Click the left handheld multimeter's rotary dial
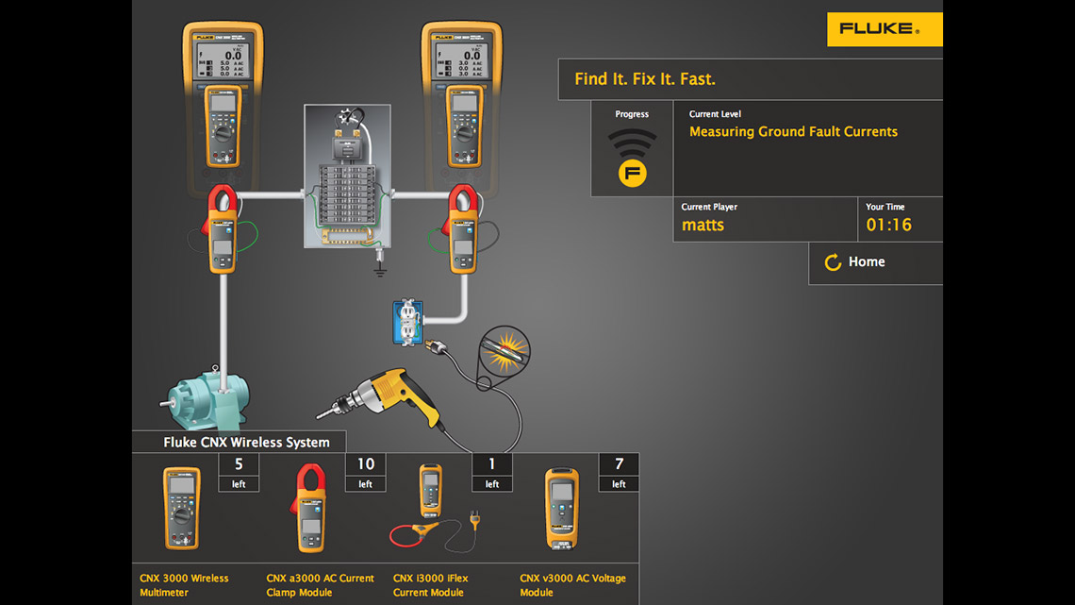 (223, 134)
